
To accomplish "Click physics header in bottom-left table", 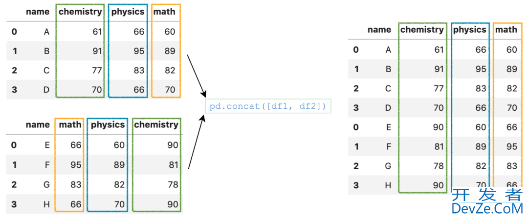I will (108, 124).
